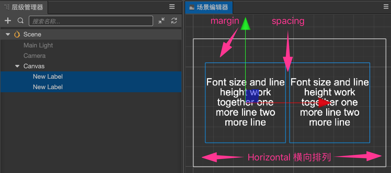Click the green Y-axis gizmo arrowhead
The height and width of the screenshot is (173, 391).
click(245, 24)
